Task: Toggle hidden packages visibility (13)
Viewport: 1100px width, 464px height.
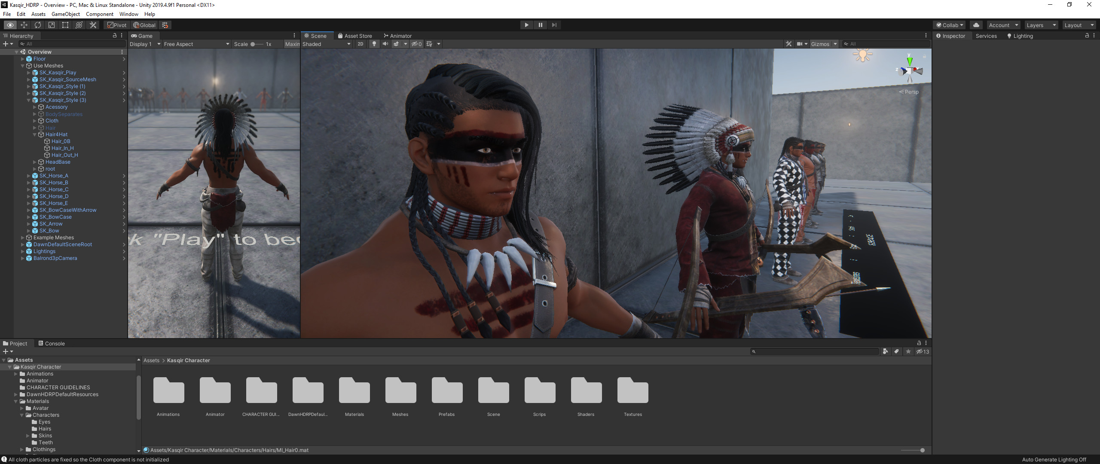Action: tap(923, 351)
